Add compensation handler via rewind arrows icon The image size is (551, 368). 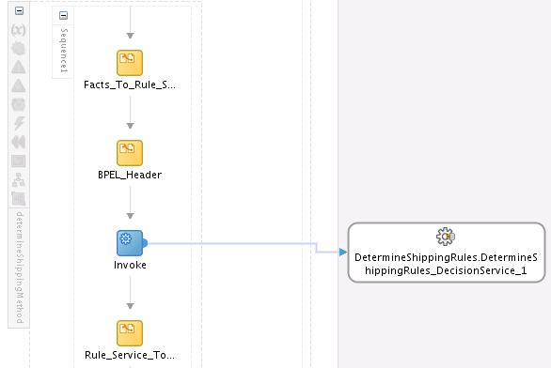18,142
